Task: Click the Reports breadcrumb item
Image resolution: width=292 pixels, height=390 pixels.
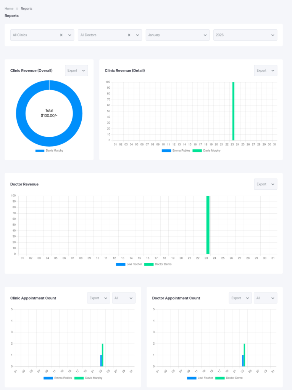Action: (x=26, y=9)
